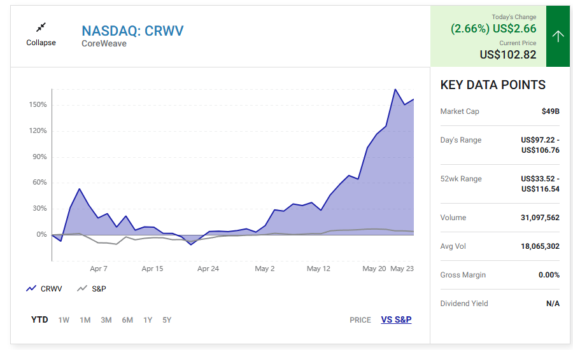Click the Today's Change label
This screenshot has width=573, height=350.
(514, 17)
